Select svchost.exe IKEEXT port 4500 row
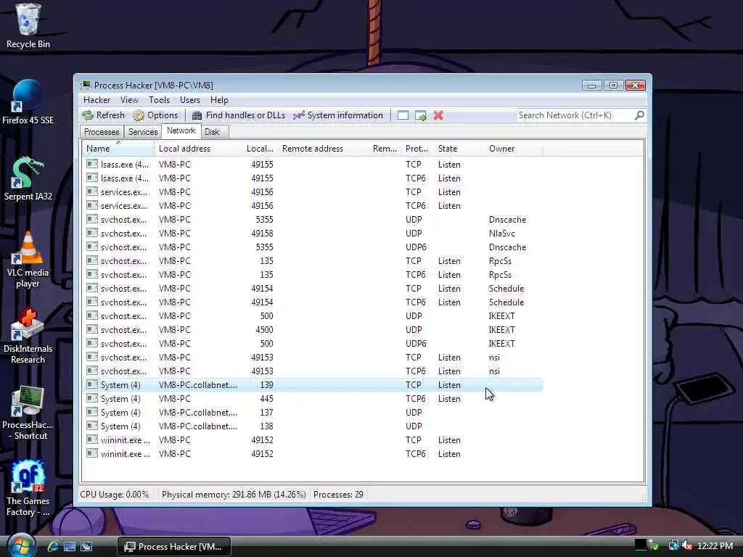 click(x=313, y=330)
